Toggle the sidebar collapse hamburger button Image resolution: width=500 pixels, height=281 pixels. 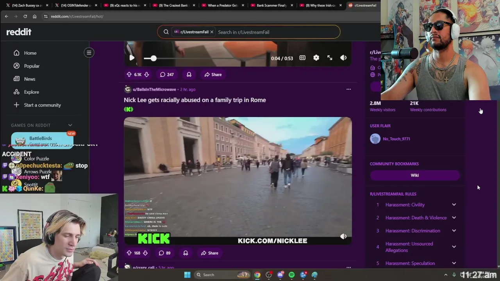(x=89, y=53)
